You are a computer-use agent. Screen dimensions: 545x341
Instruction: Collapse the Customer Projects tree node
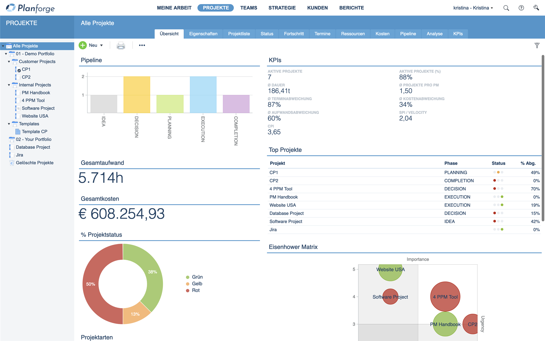click(9, 62)
